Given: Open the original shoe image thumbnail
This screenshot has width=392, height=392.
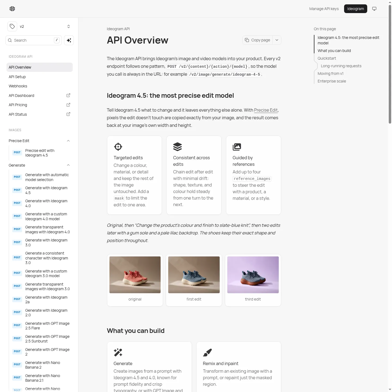Looking at the screenshot, I should (135, 275).
